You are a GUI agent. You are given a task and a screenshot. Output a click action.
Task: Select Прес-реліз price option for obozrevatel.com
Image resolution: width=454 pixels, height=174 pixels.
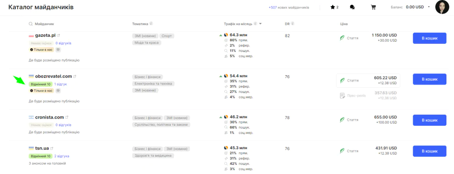coord(368,95)
